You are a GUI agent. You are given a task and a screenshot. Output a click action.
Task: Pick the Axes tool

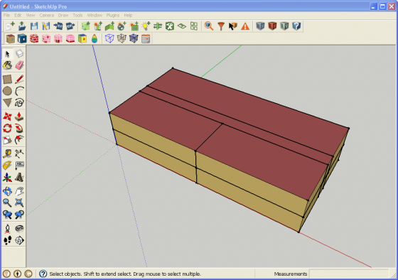(x=7, y=178)
